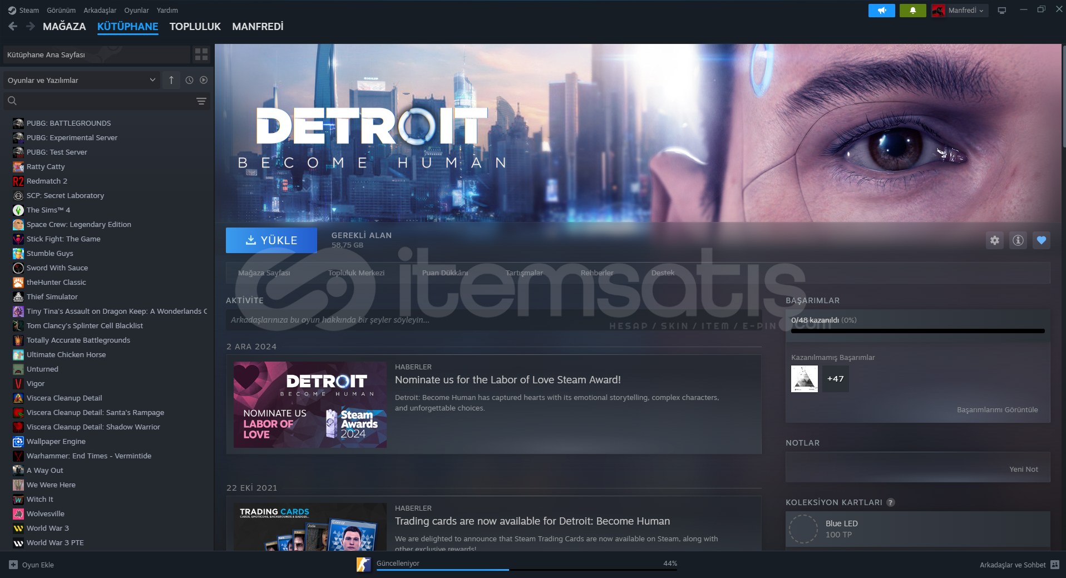Screen dimensions: 1066x578
Task: Toggle favorite heart button for Detroit
Action: (x=1041, y=240)
